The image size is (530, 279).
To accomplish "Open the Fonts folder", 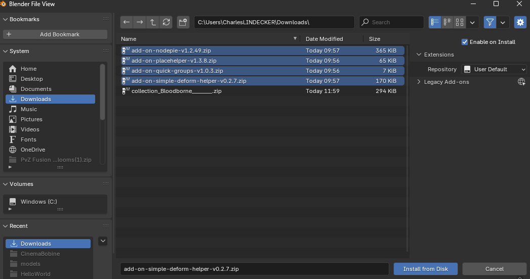I will click(50, 139).
